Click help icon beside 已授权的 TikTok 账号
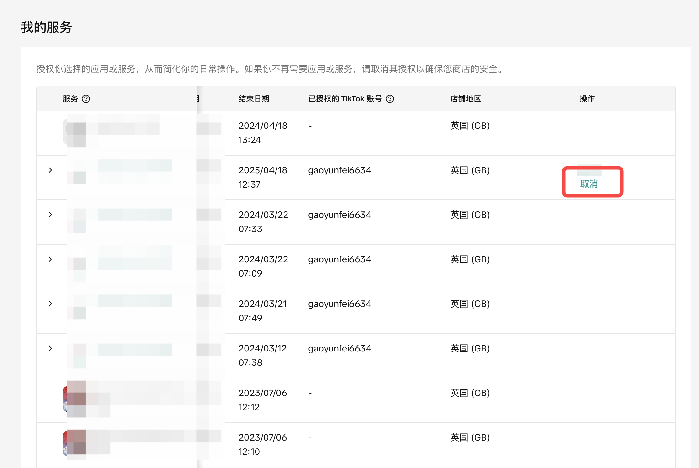 [390, 99]
